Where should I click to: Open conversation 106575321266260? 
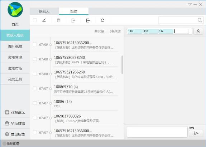tap(85, 74)
